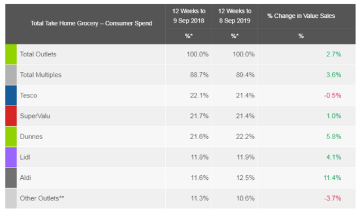
Task: Select the Tesco row label
Action: coord(28,95)
